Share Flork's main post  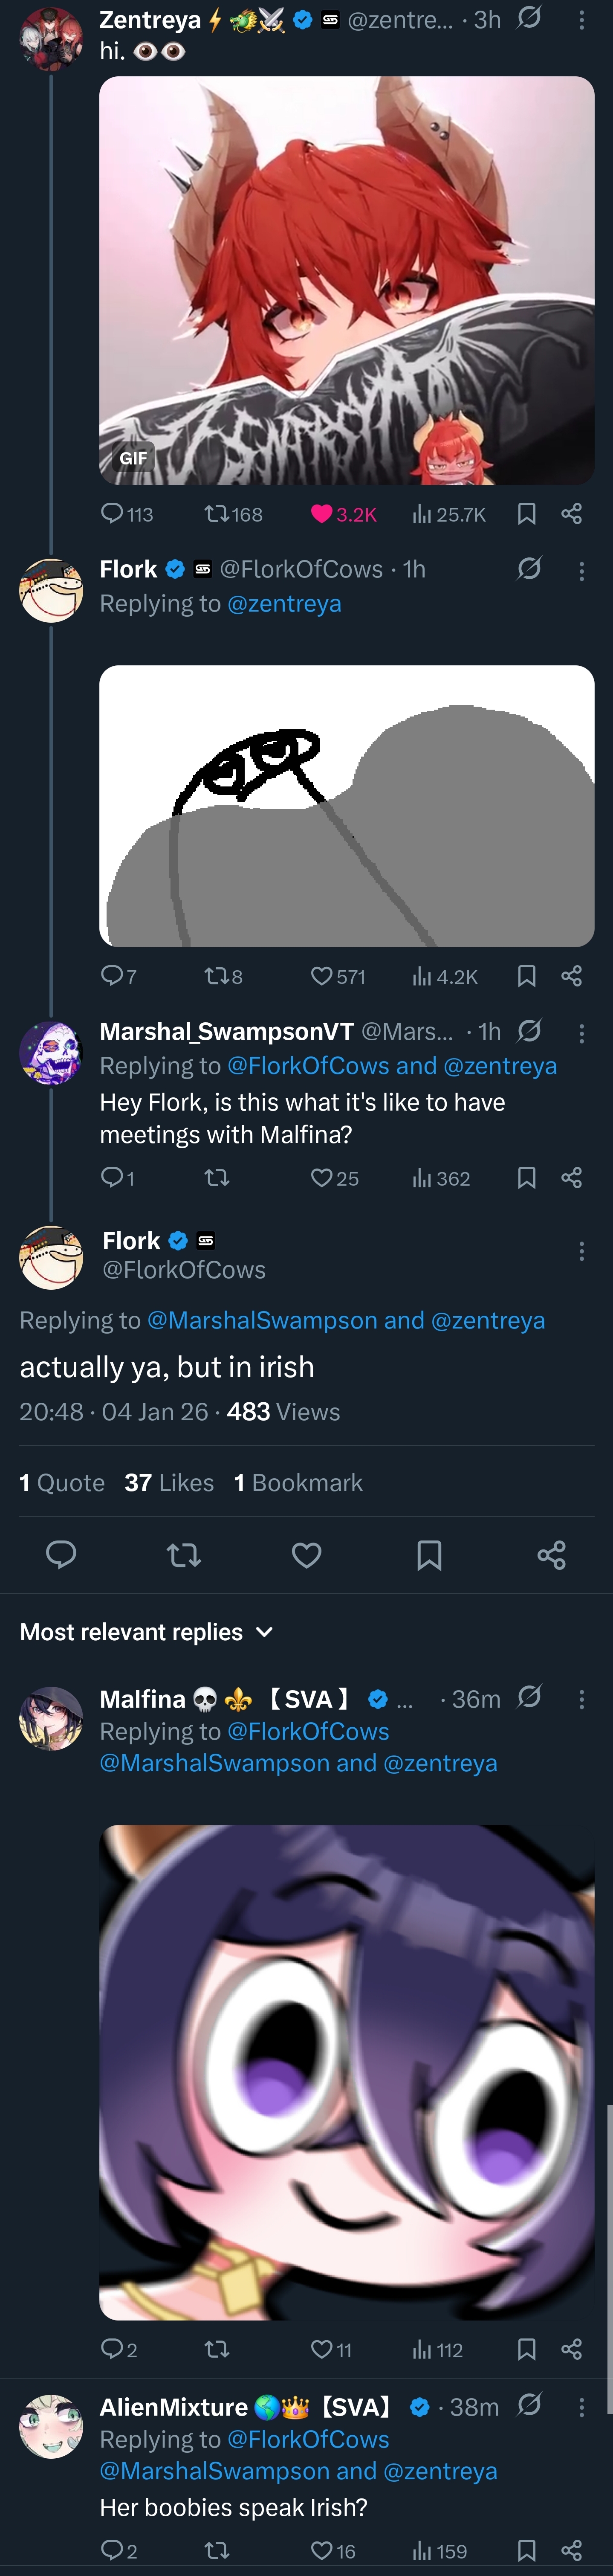click(551, 1555)
